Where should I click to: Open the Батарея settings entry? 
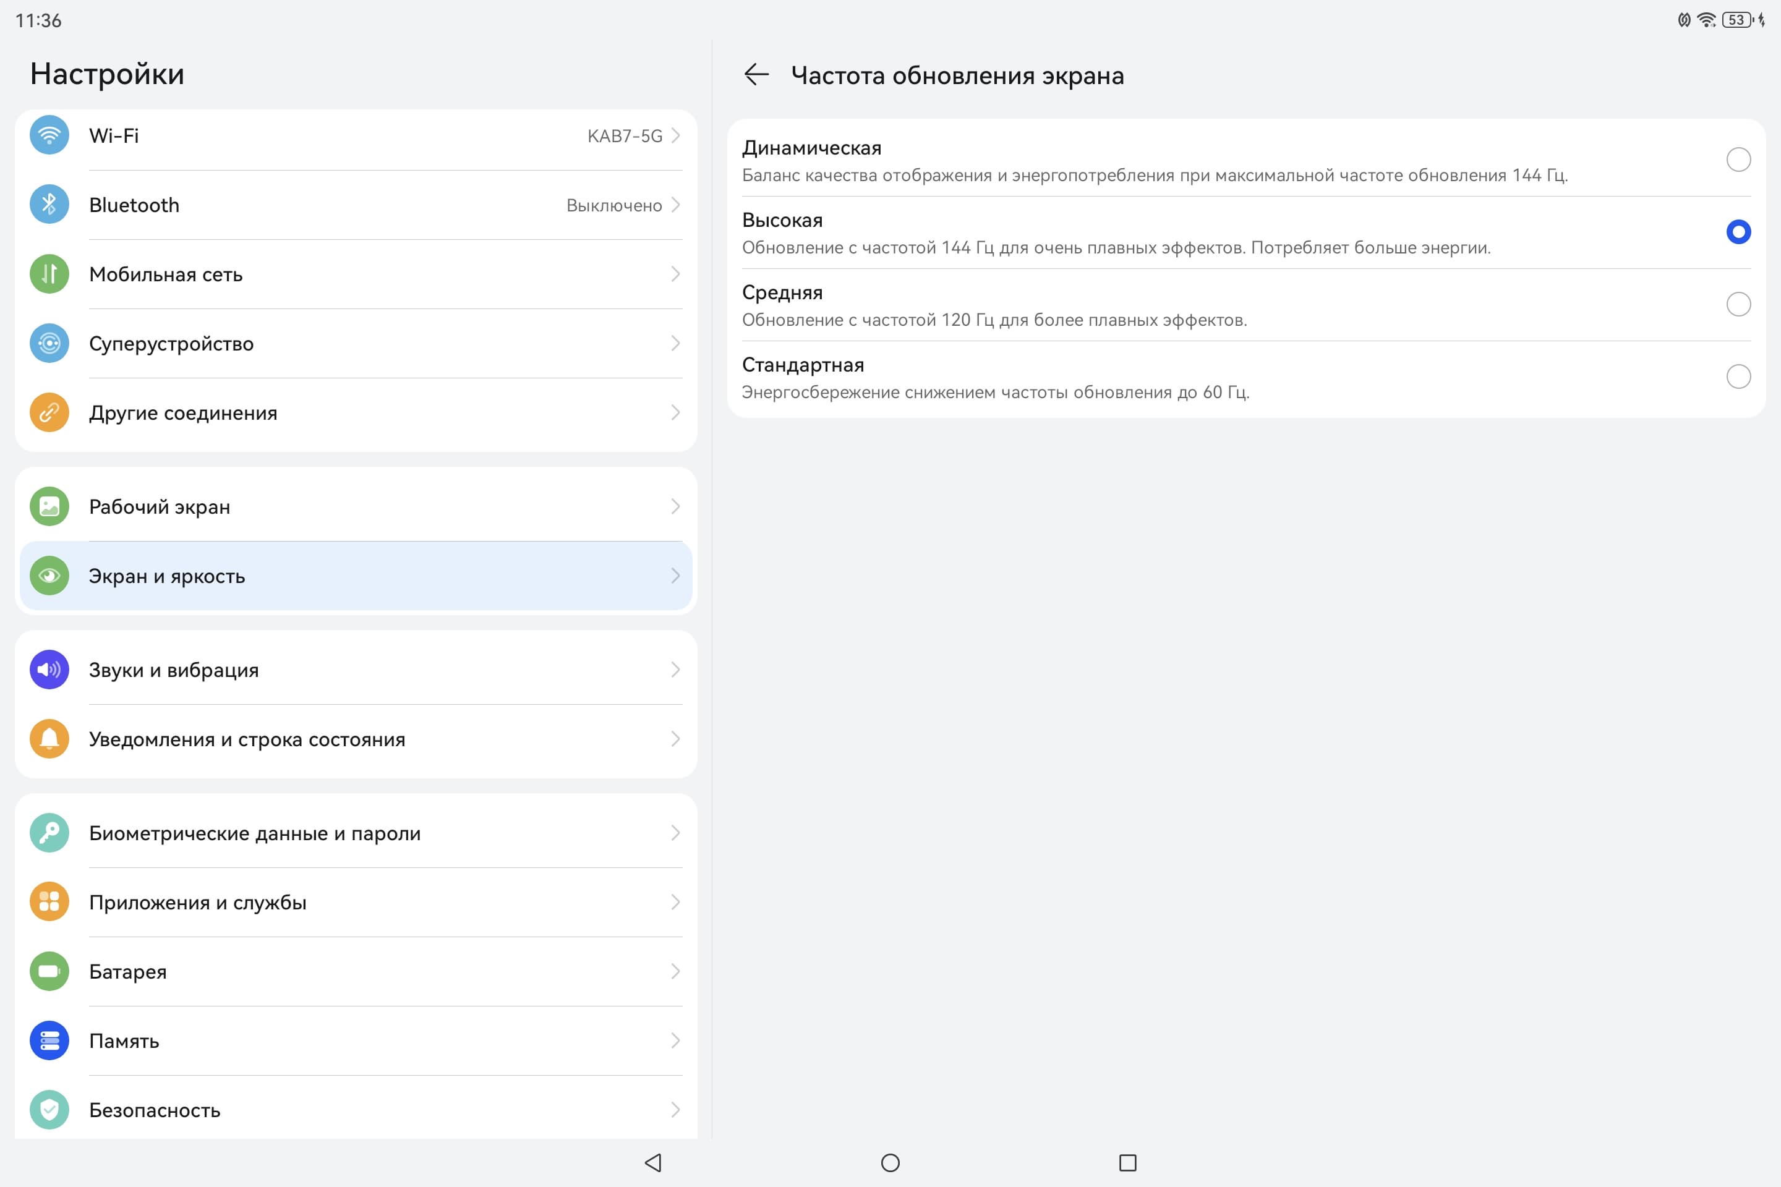[356, 971]
